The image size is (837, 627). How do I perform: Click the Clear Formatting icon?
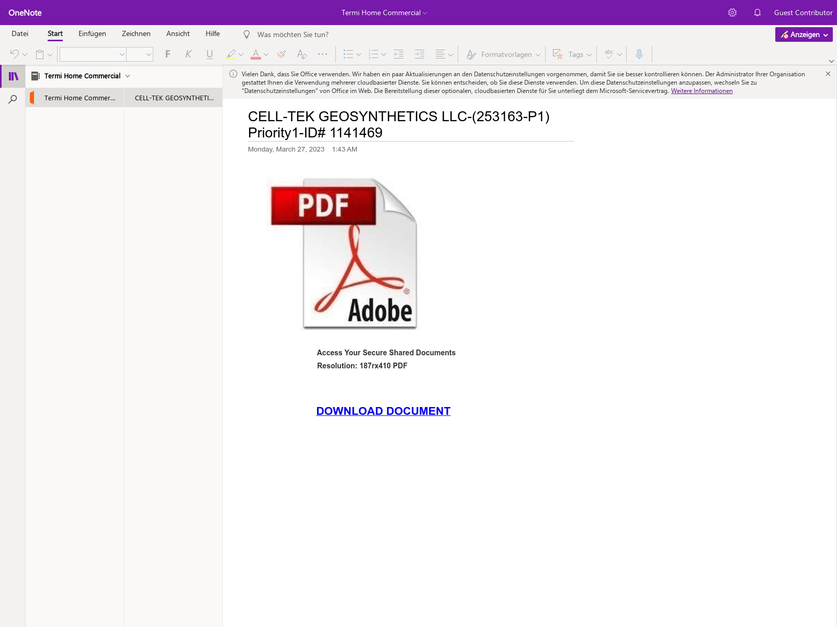tap(302, 54)
